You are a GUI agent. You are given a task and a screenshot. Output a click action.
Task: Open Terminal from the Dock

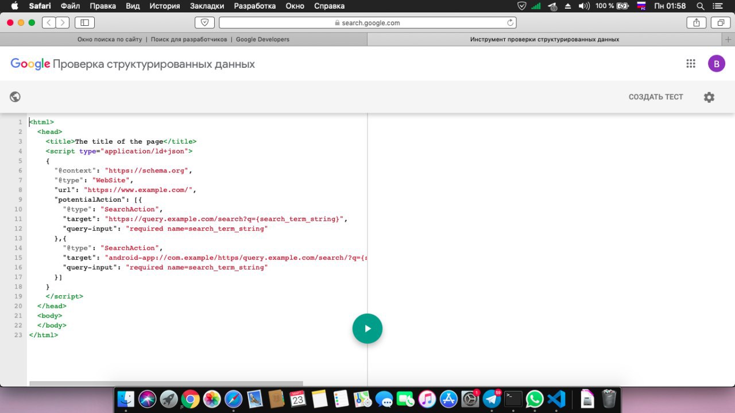pos(513,399)
